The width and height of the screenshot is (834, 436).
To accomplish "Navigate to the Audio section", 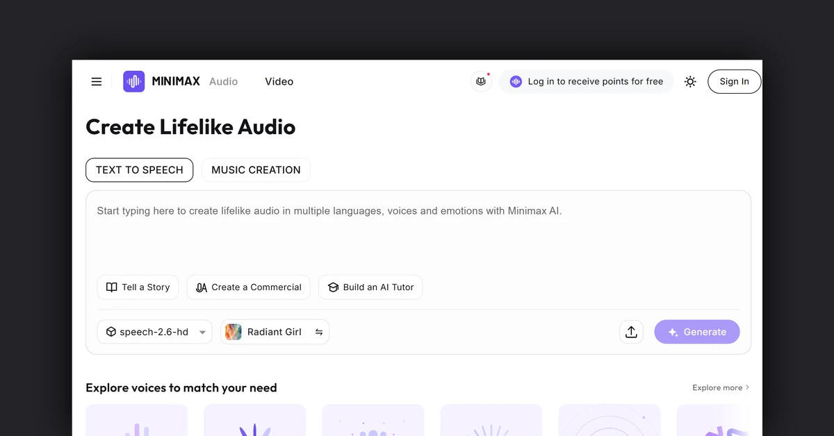I will pos(223,81).
